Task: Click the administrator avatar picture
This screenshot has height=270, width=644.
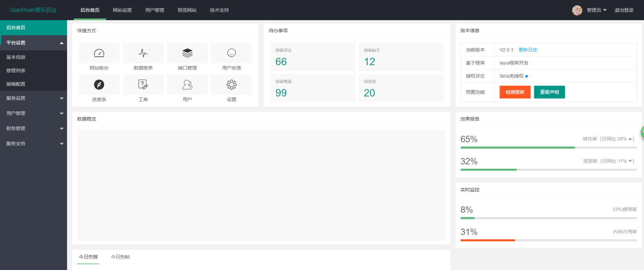Action: coord(577,10)
